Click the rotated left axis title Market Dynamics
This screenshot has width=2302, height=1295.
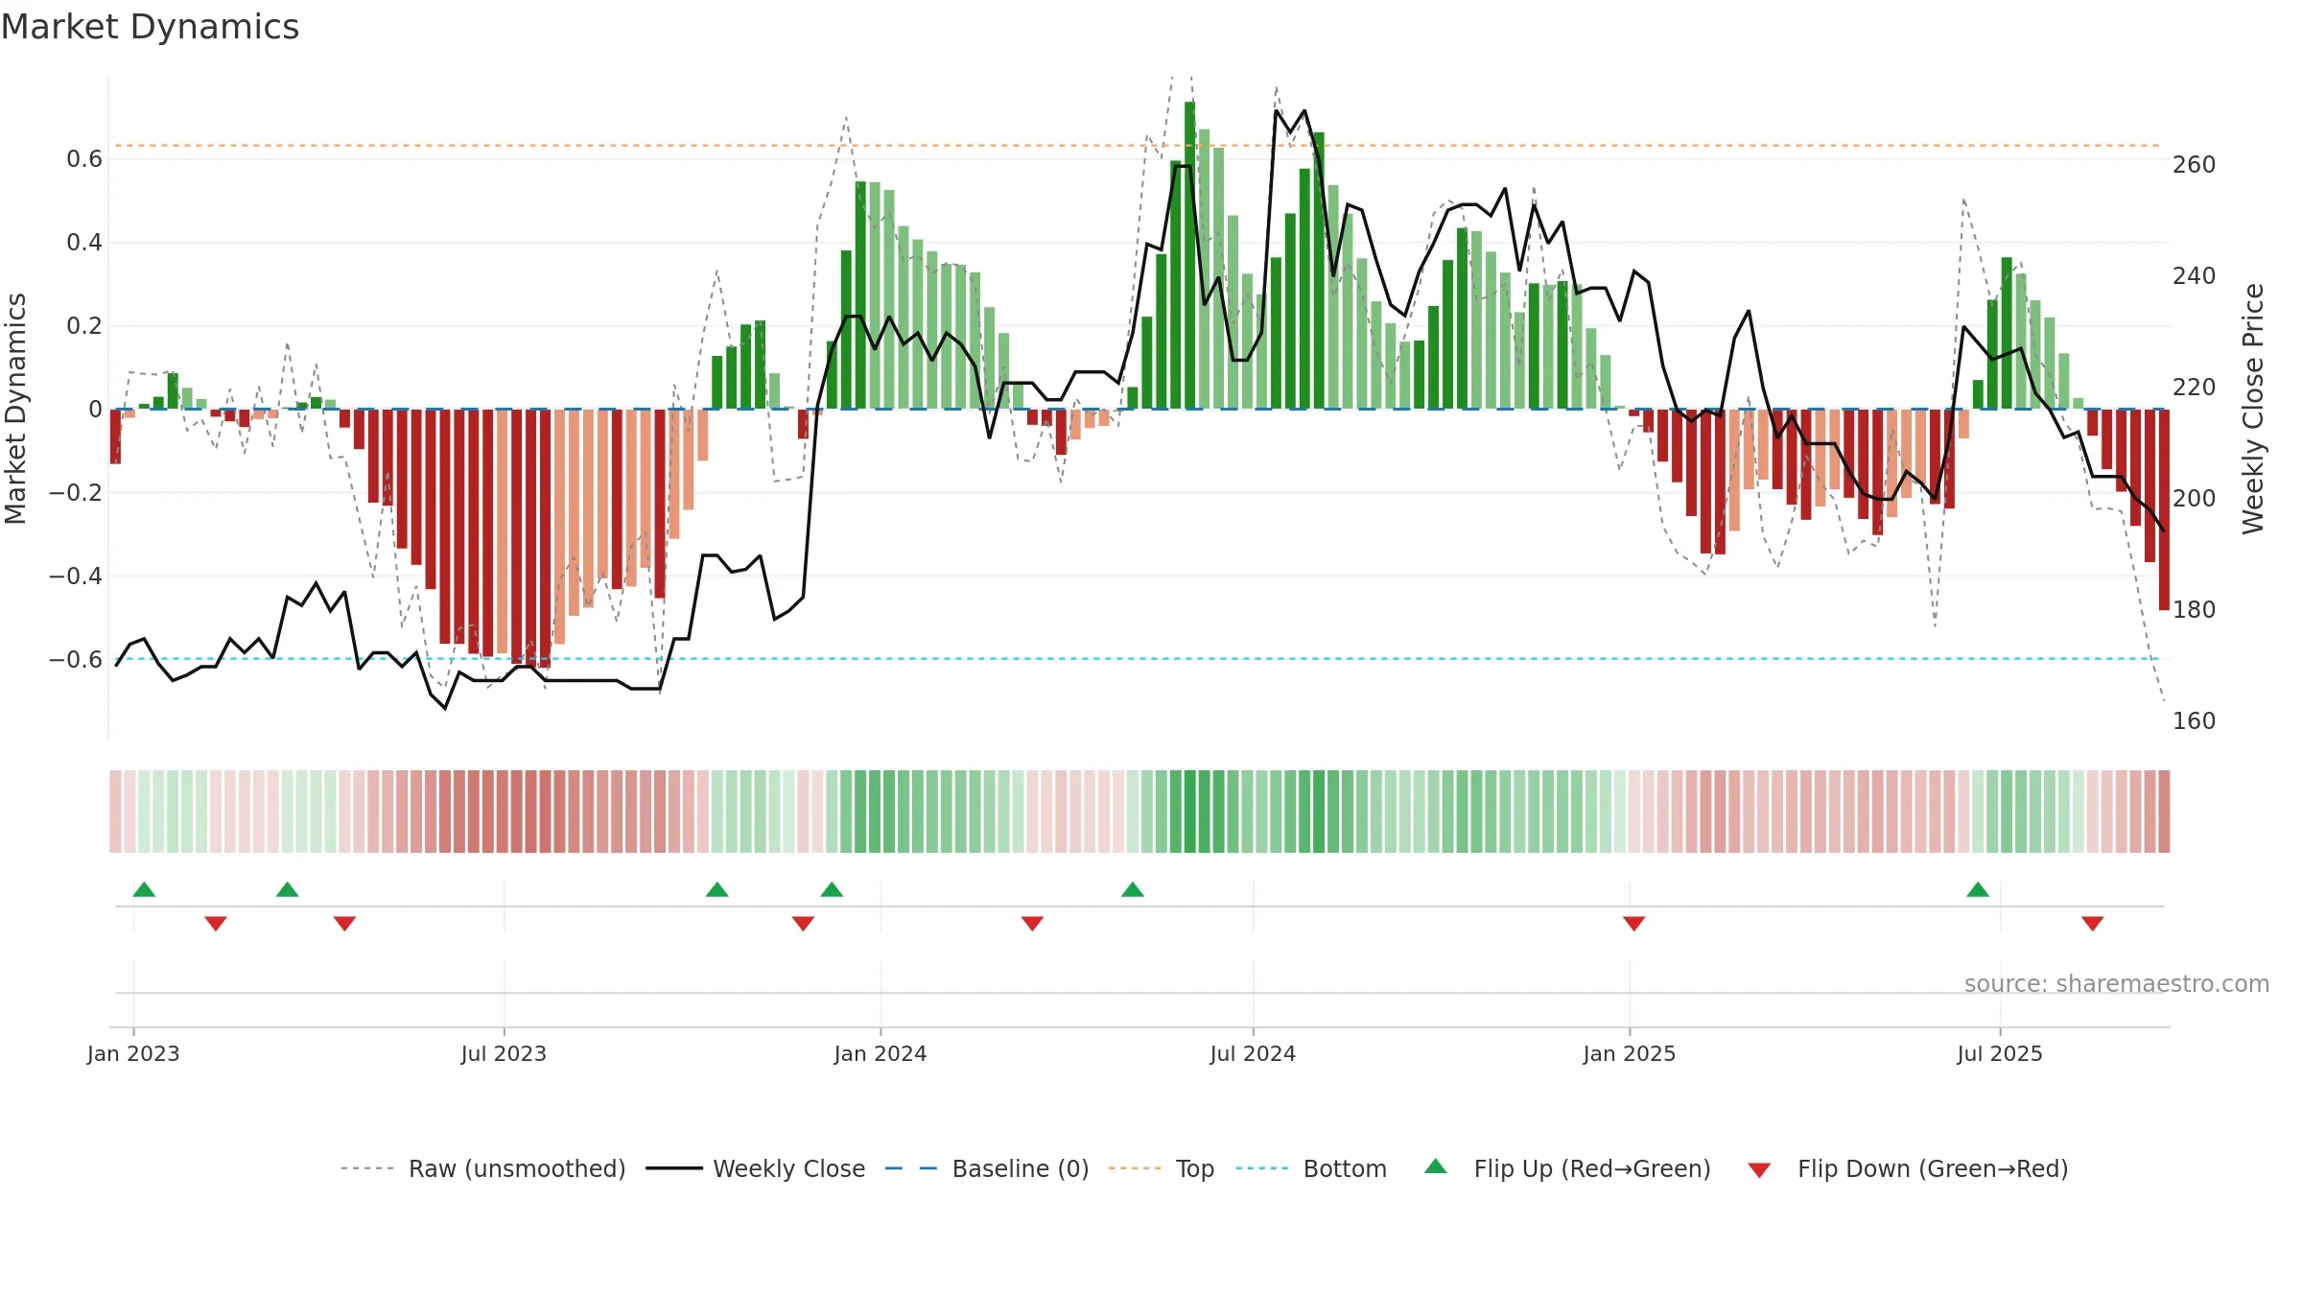click(x=15, y=409)
